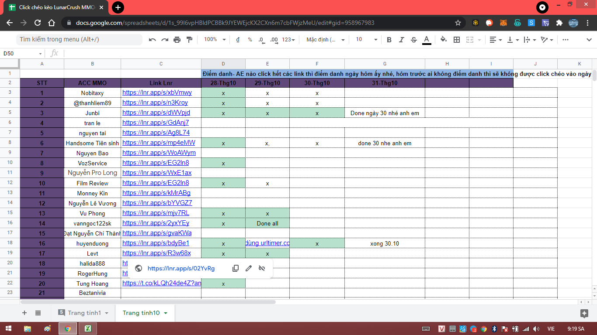This screenshot has width=597, height=335.
Task: Open Excel from the taskbar
Action: point(87,328)
